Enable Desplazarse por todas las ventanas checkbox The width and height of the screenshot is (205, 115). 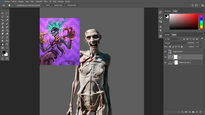pos(15,5)
